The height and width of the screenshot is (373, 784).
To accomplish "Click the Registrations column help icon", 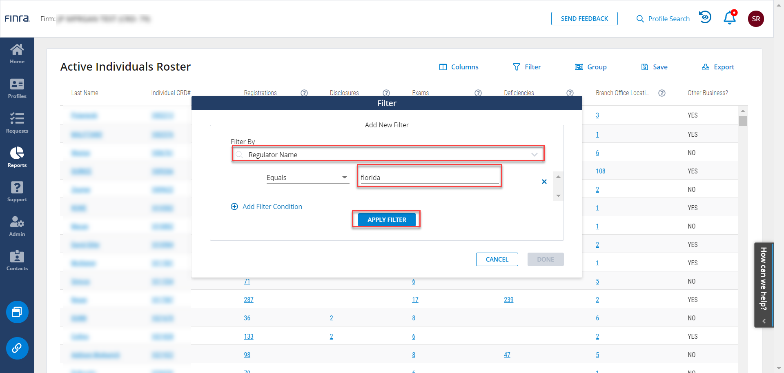I will pyautogui.click(x=304, y=93).
